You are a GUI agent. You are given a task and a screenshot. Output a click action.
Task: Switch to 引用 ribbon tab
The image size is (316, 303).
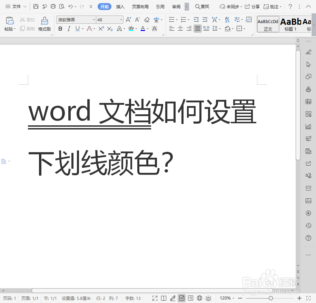[160, 7]
